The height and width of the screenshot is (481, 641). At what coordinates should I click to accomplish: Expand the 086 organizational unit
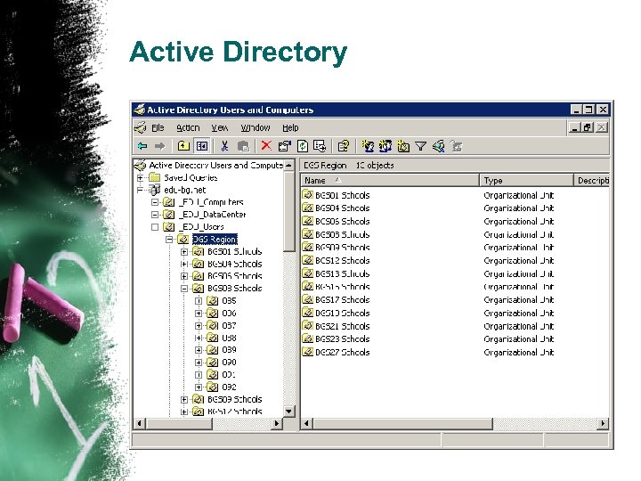point(199,314)
